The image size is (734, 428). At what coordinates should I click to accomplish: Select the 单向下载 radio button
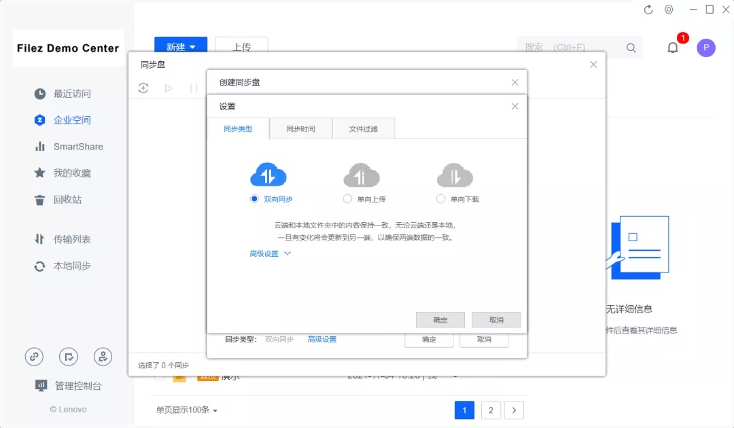(x=440, y=199)
